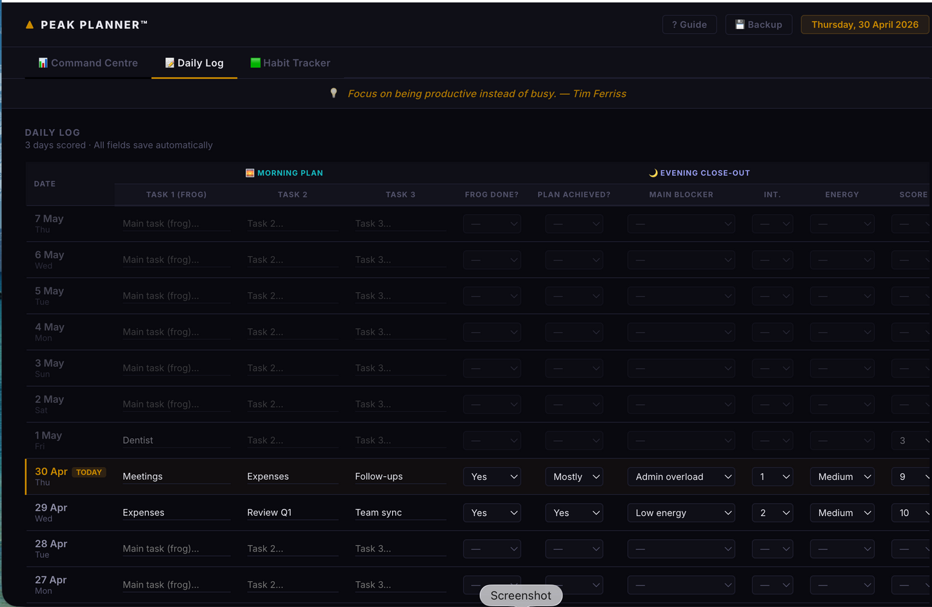This screenshot has height=607, width=932.
Task: Click Task 3 field for 5 May
Action: click(401, 296)
